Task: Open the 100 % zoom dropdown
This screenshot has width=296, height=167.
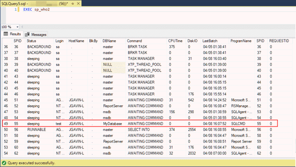Action: pos(17,27)
